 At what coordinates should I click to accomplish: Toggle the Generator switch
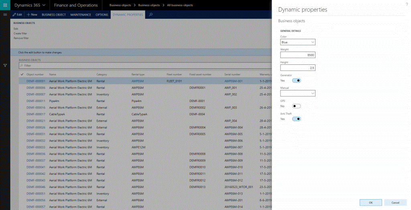tap(297, 80)
